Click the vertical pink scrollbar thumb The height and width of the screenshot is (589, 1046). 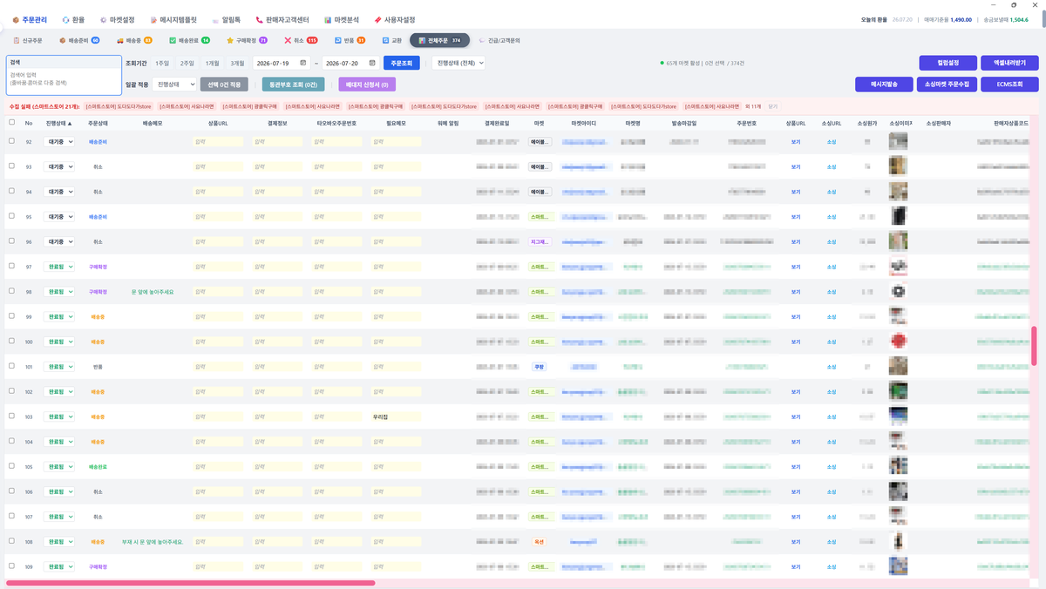click(1034, 346)
